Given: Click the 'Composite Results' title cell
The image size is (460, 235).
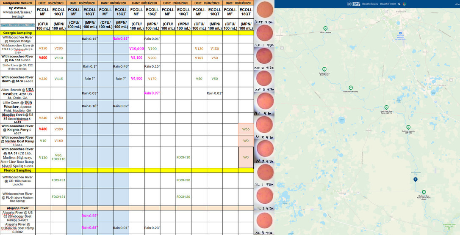Looking at the screenshot, I should 18,3.
